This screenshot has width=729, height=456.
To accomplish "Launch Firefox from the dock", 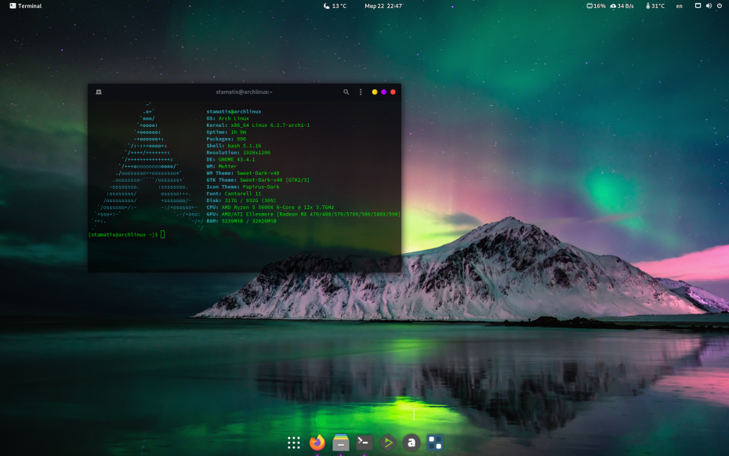I will [x=317, y=443].
